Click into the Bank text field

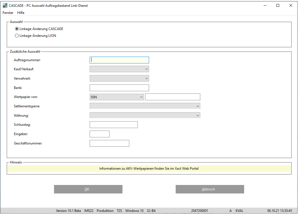(119, 88)
